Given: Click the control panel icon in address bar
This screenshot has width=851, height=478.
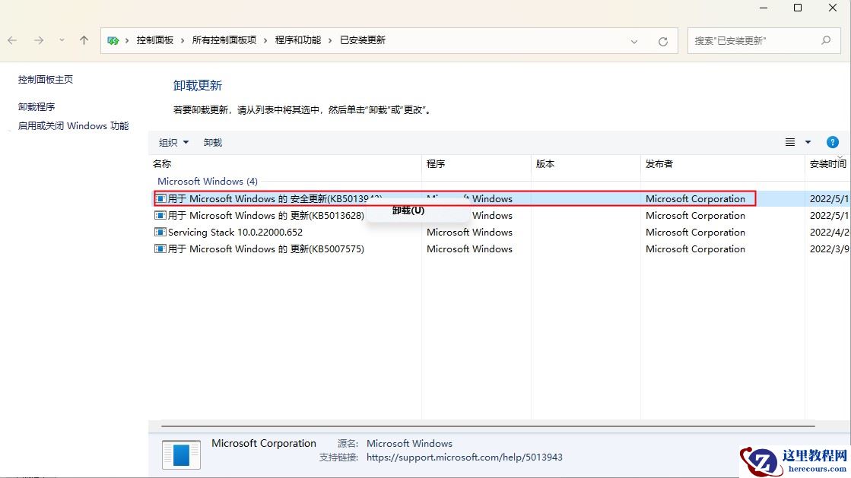Looking at the screenshot, I should [x=114, y=40].
